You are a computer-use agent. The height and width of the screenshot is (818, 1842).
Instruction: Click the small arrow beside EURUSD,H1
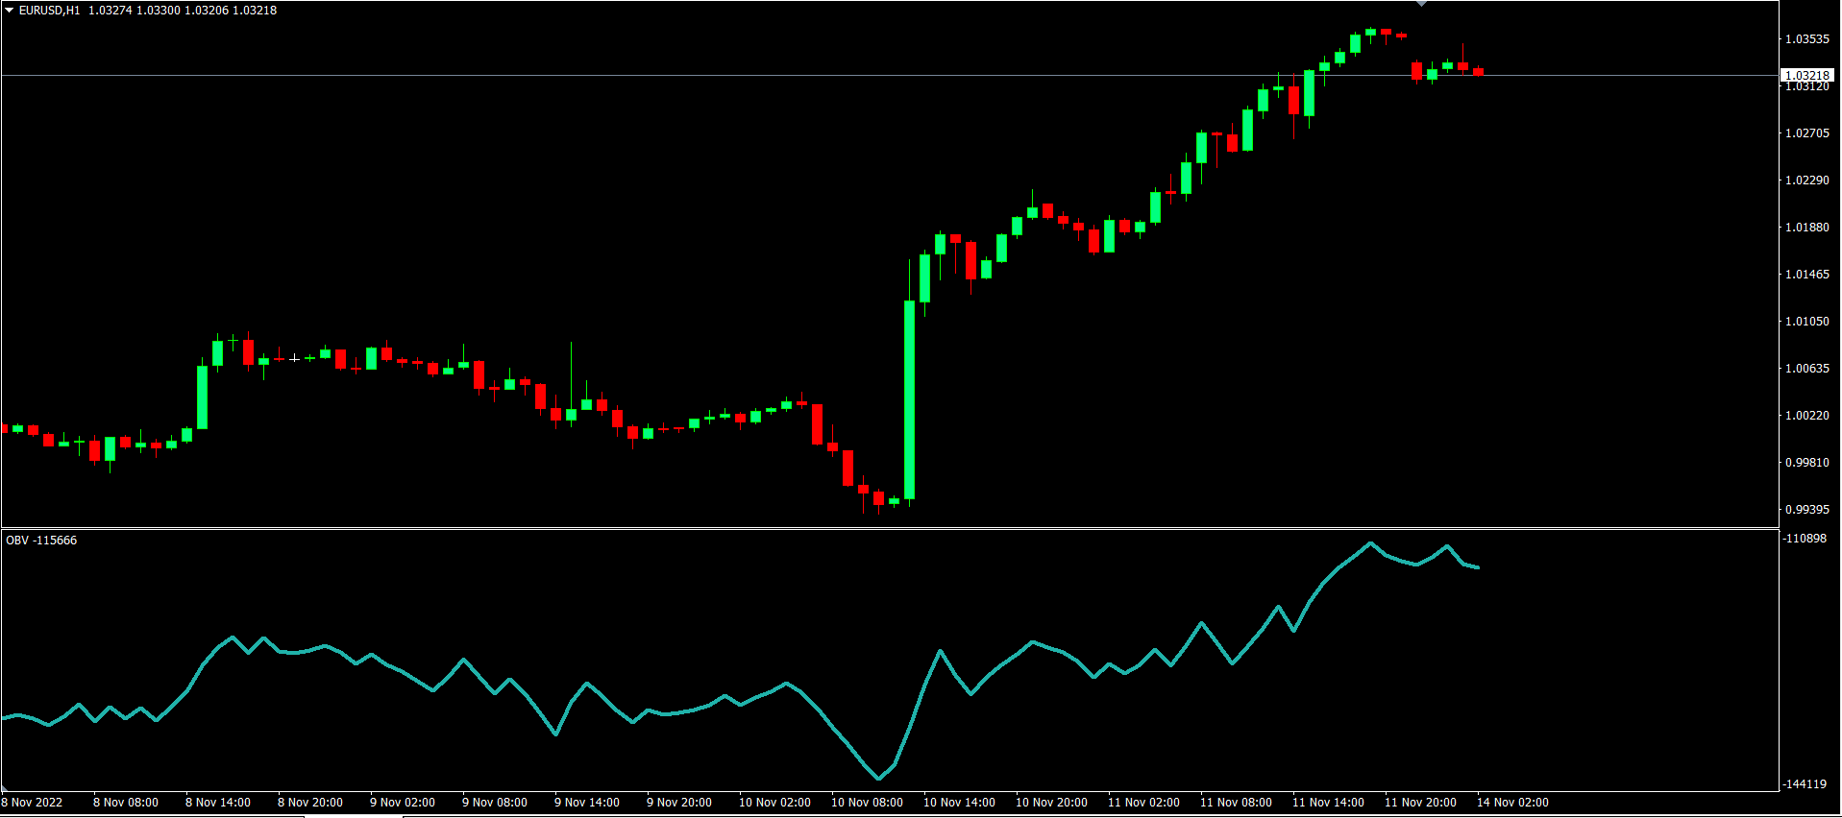pos(10,11)
